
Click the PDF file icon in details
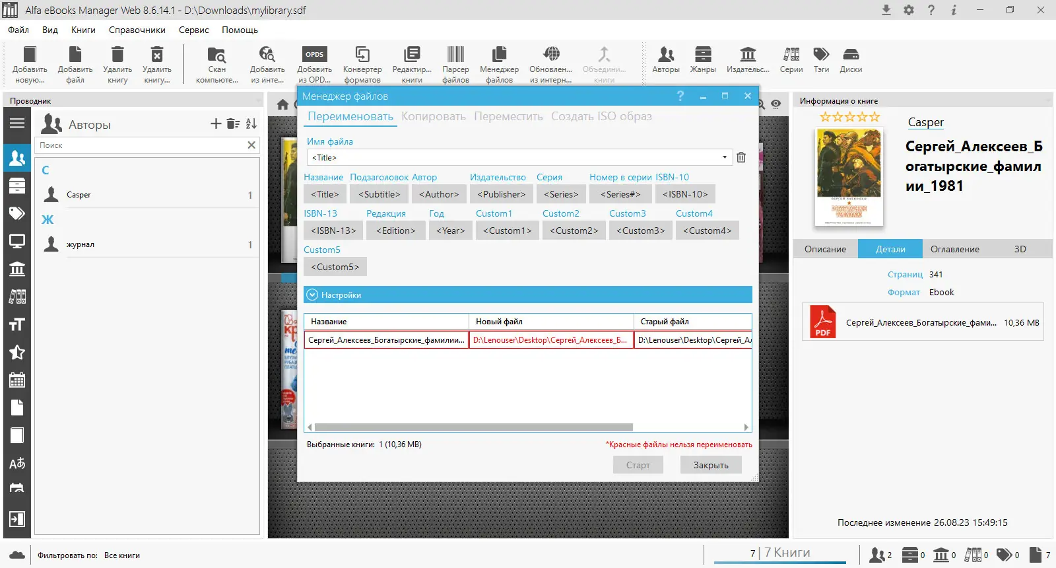click(823, 322)
